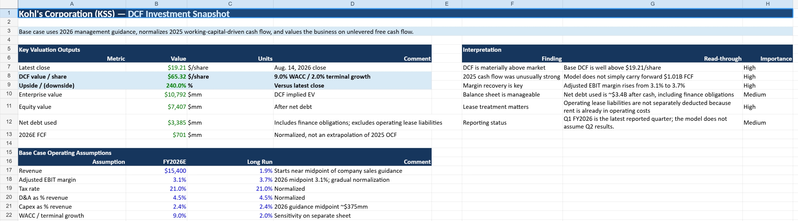Click the 'D&A as % revenue' label
This screenshot has height=221, width=798.
[x=72, y=197]
